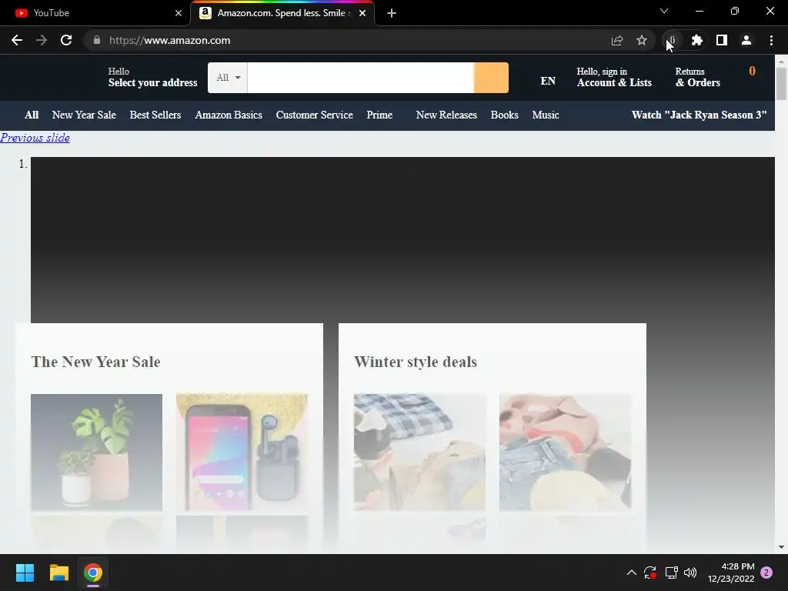The image size is (788, 591).
Task: Go to Best Sellers
Action: click(155, 115)
